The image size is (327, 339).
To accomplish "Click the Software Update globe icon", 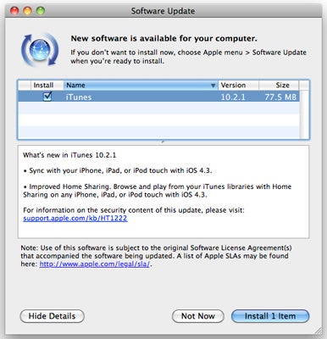I will [40, 50].
